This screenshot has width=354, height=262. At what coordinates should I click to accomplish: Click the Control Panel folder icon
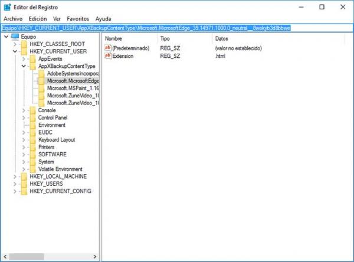32,117
